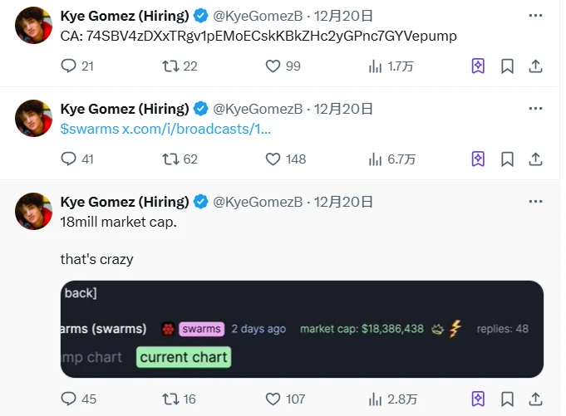
Task: Open the @KyeGomezB handle on the 18mill tweet
Action: click(x=258, y=202)
